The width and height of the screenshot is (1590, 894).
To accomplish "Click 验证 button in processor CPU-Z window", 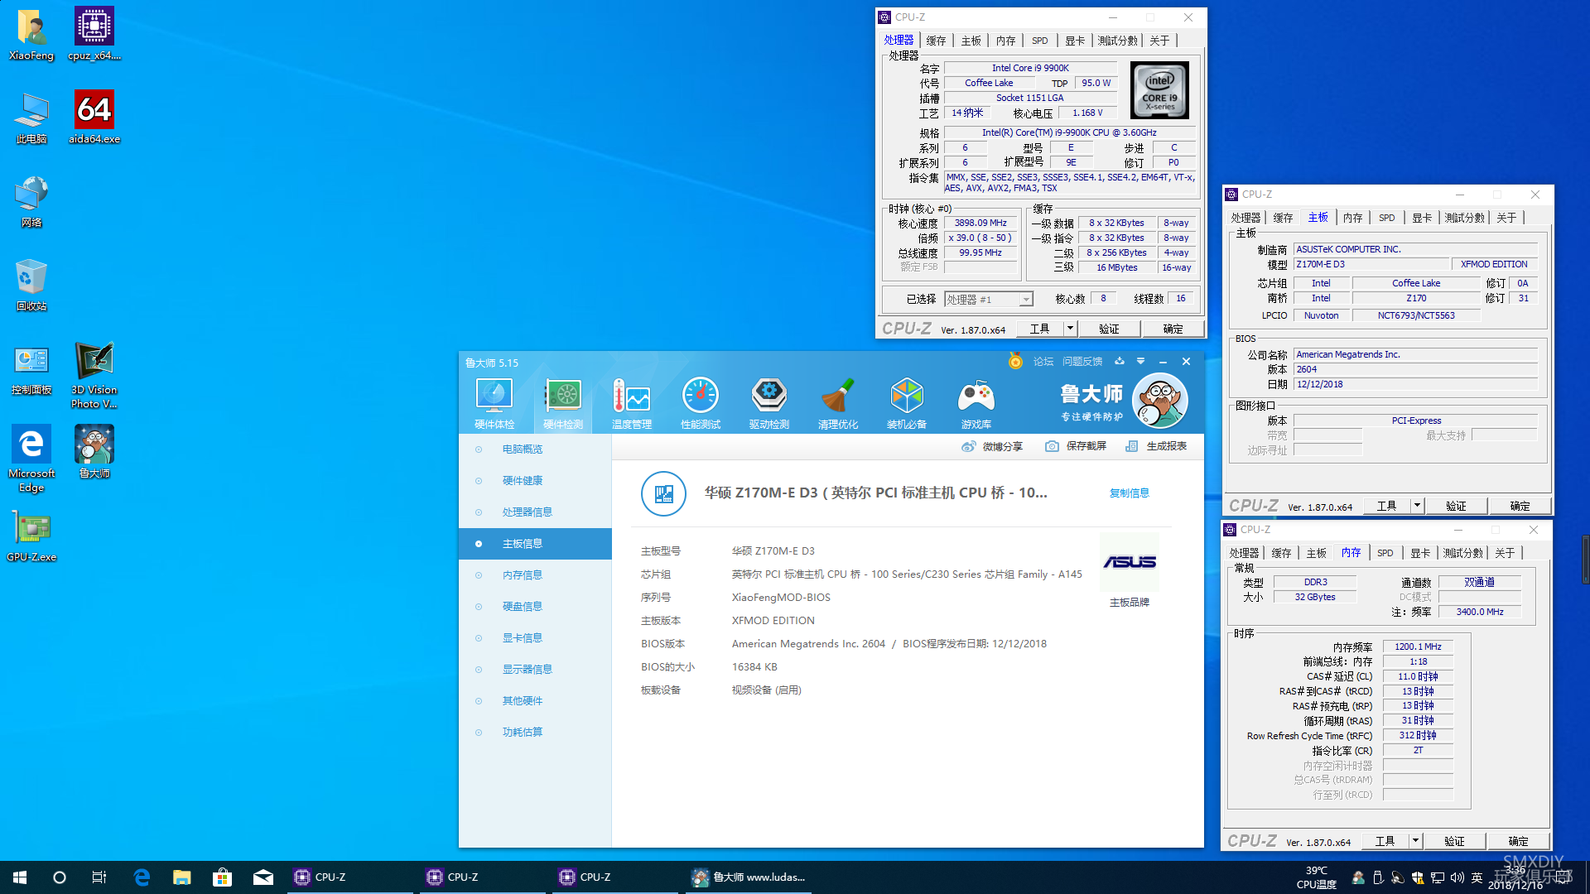I will (x=1109, y=329).
